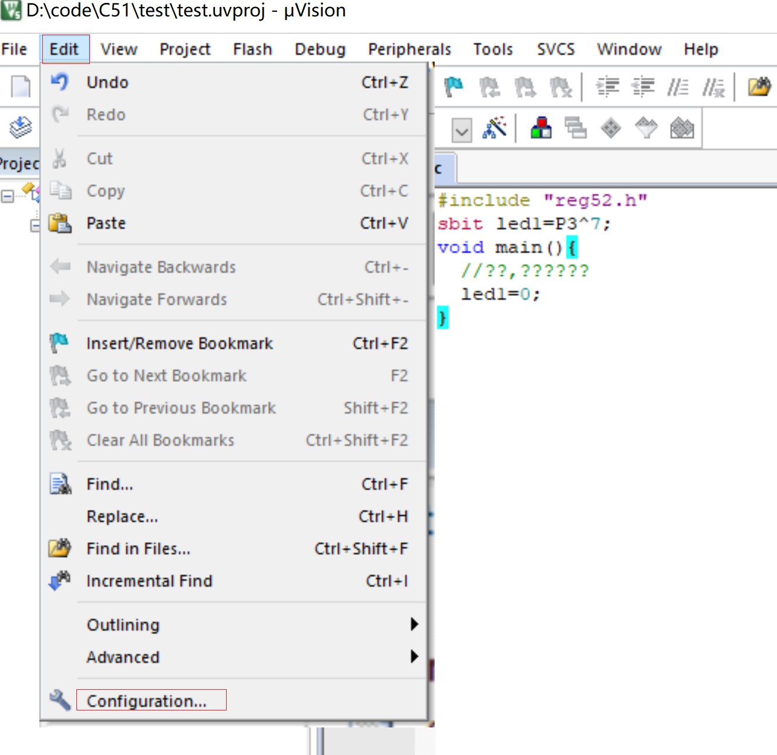Open the target selection dropdown arrow
This screenshot has width=777, height=755.
click(x=462, y=130)
